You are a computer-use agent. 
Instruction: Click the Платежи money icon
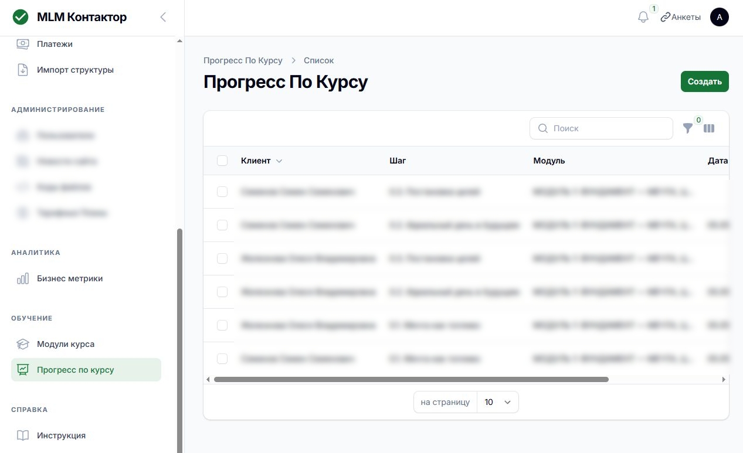(x=23, y=44)
